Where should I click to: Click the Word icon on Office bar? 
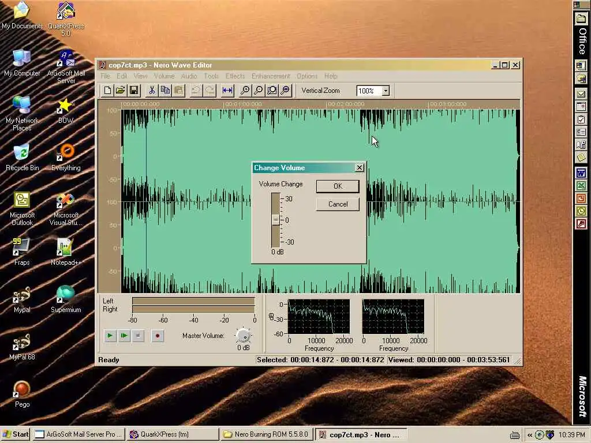tap(581, 173)
